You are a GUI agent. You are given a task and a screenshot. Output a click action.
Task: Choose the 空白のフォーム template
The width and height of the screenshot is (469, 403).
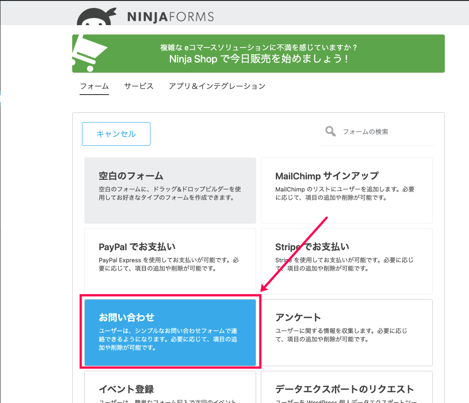[x=170, y=191]
